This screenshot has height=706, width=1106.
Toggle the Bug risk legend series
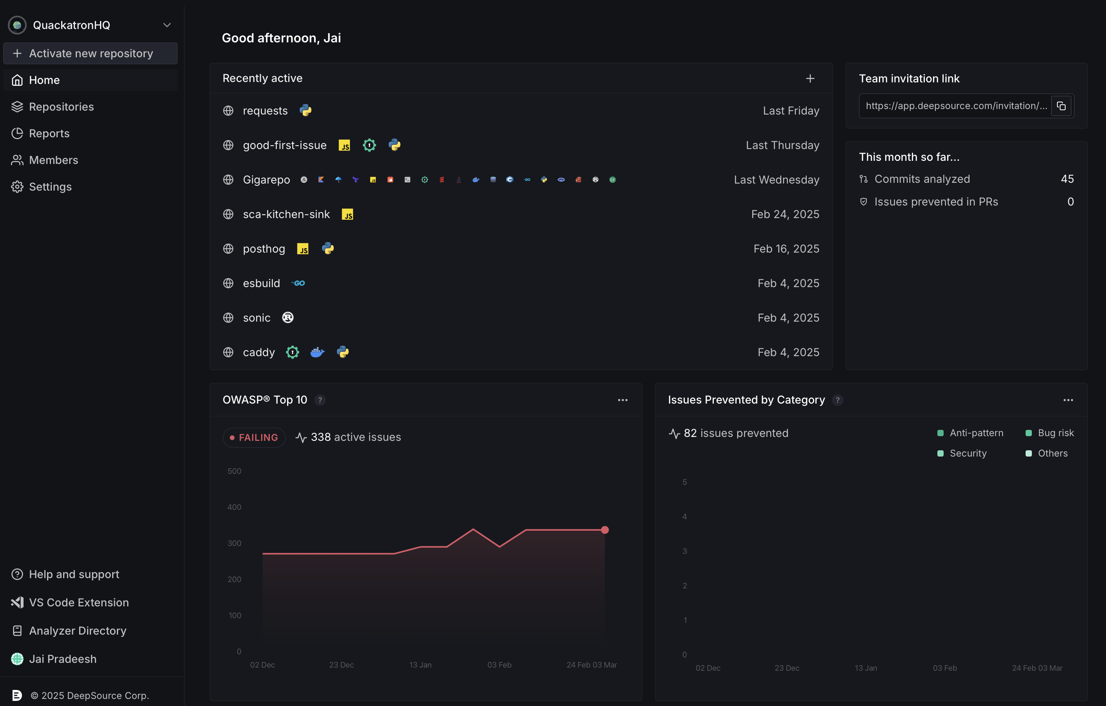(1050, 433)
